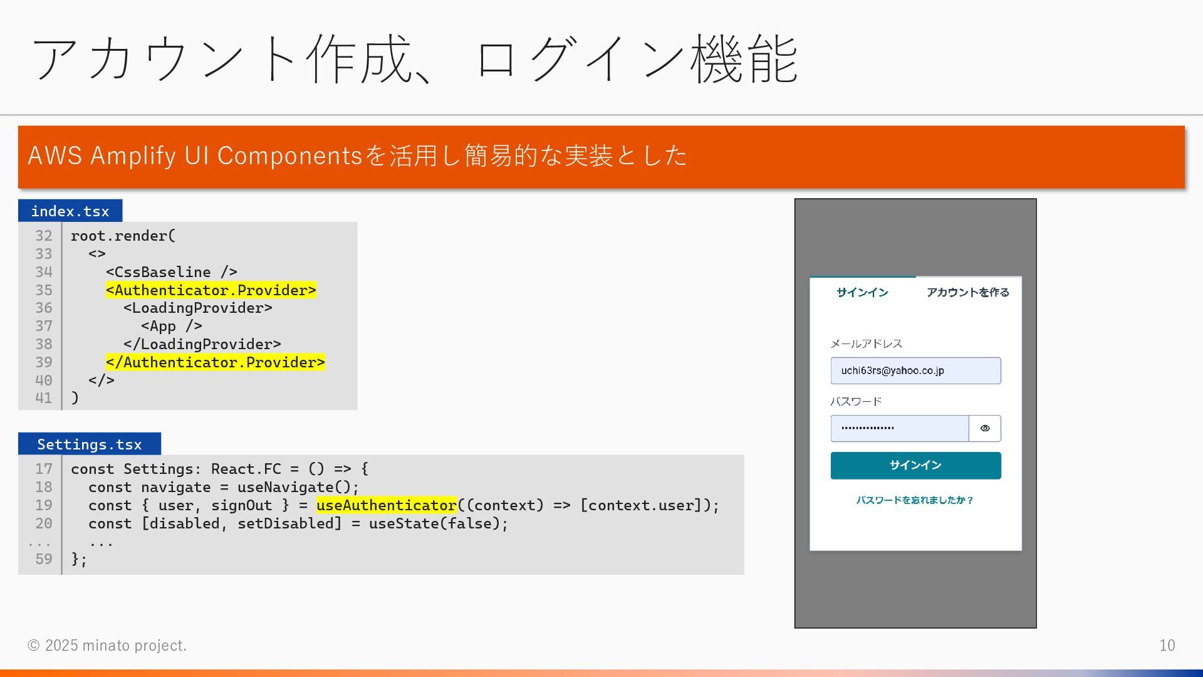Click the orange AWS Amplify UI banner
The height and width of the screenshot is (677, 1203).
tap(601, 157)
